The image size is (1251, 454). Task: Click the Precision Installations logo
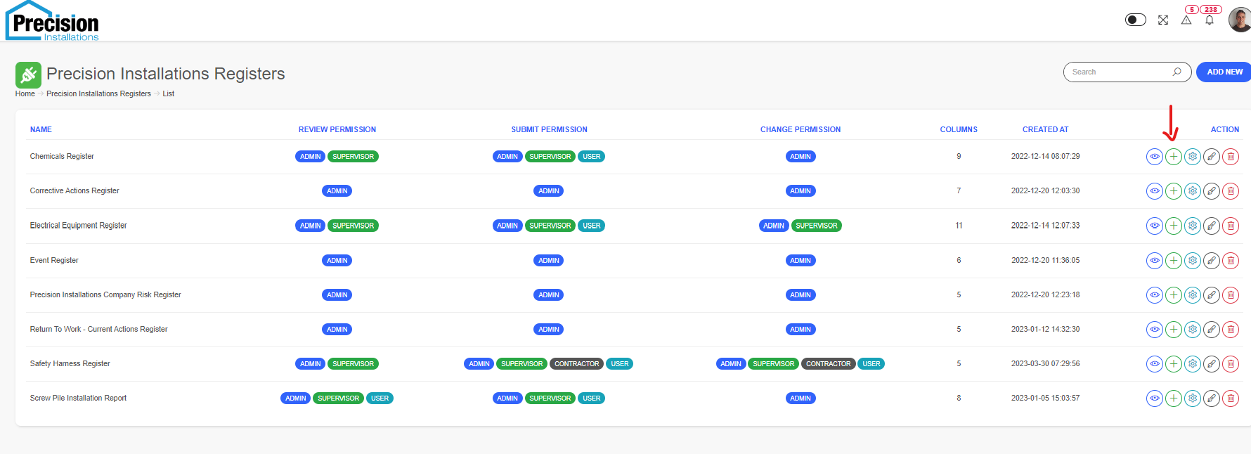(x=53, y=22)
